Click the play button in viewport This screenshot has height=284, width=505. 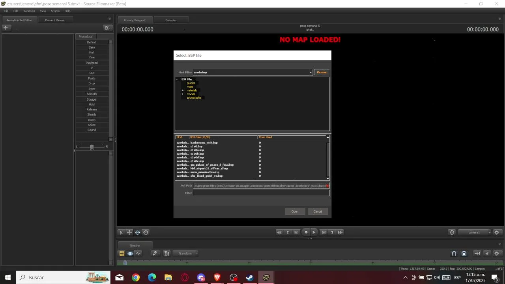point(314,232)
